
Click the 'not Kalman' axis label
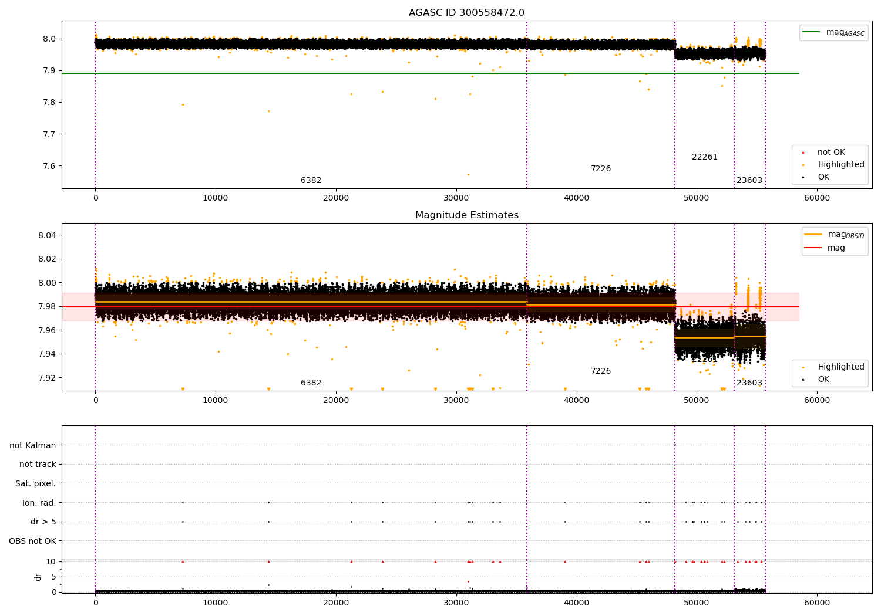(x=33, y=445)
